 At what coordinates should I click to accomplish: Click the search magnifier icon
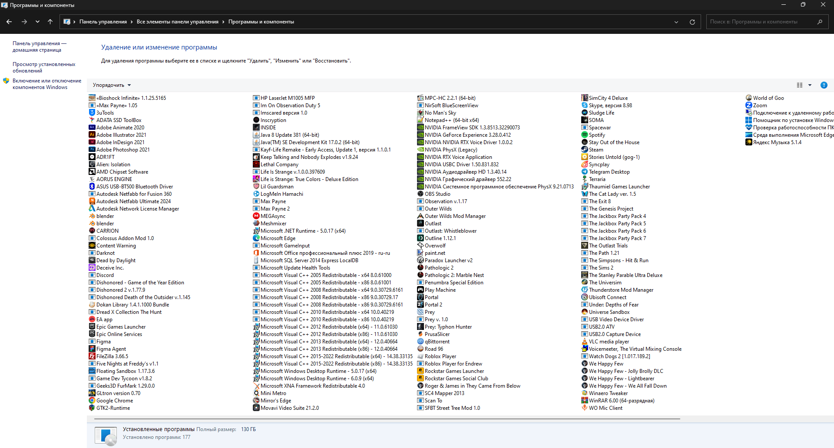pos(820,22)
